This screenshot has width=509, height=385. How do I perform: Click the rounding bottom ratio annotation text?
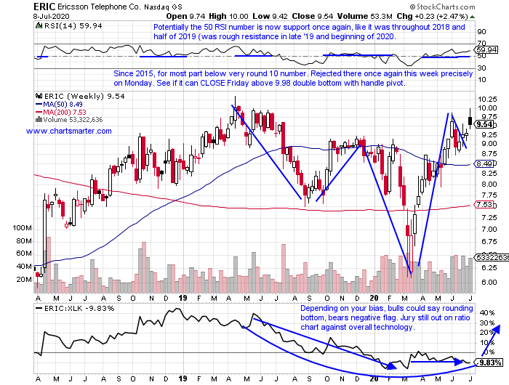(x=387, y=317)
